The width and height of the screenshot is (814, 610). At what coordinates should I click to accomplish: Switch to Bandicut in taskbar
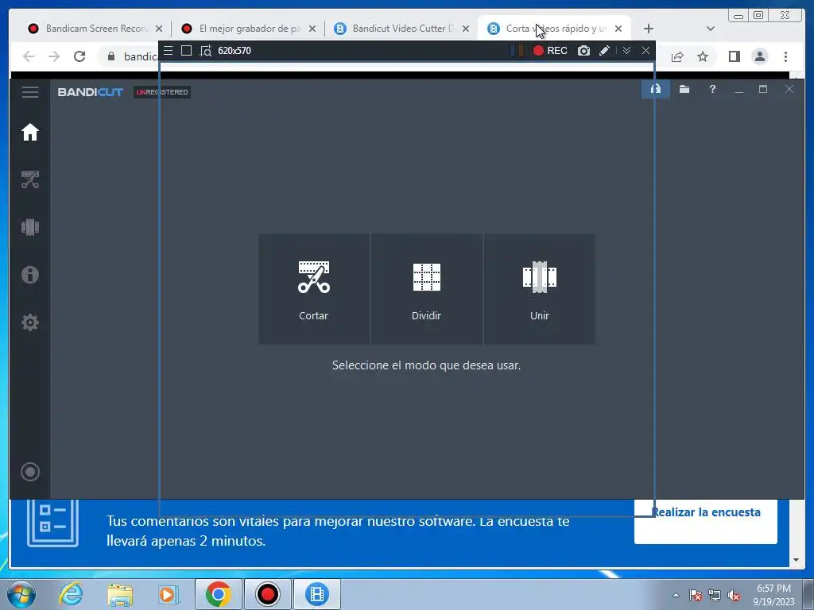click(x=317, y=594)
